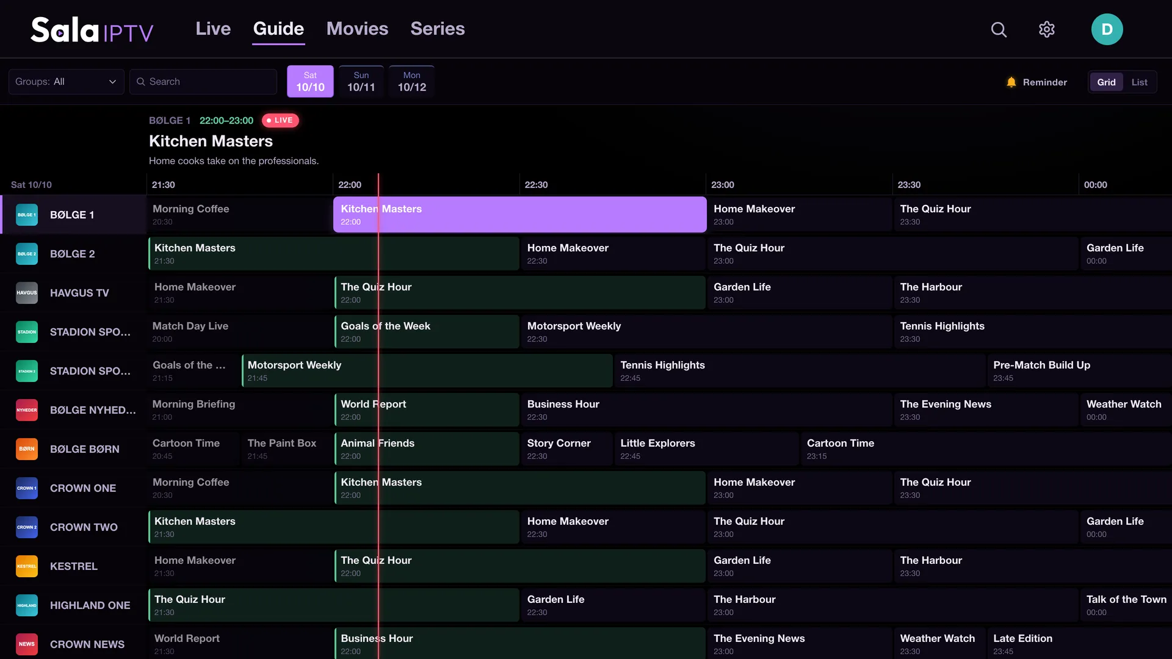Switch to List view

coord(1139,82)
